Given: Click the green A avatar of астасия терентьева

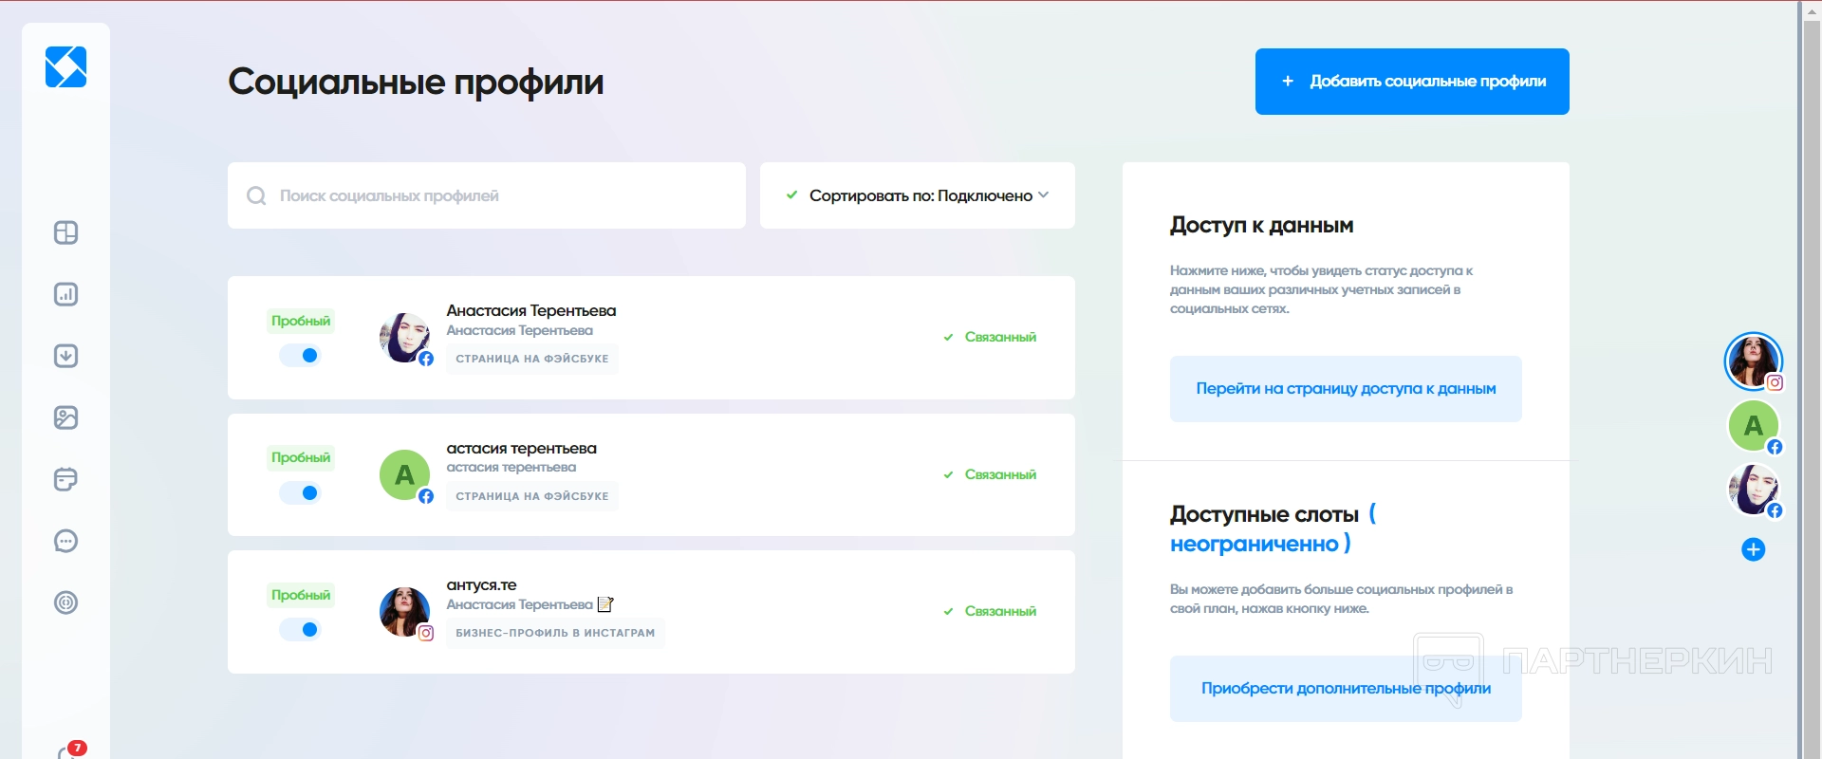Looking at the screenshot, I should (404, 474).
